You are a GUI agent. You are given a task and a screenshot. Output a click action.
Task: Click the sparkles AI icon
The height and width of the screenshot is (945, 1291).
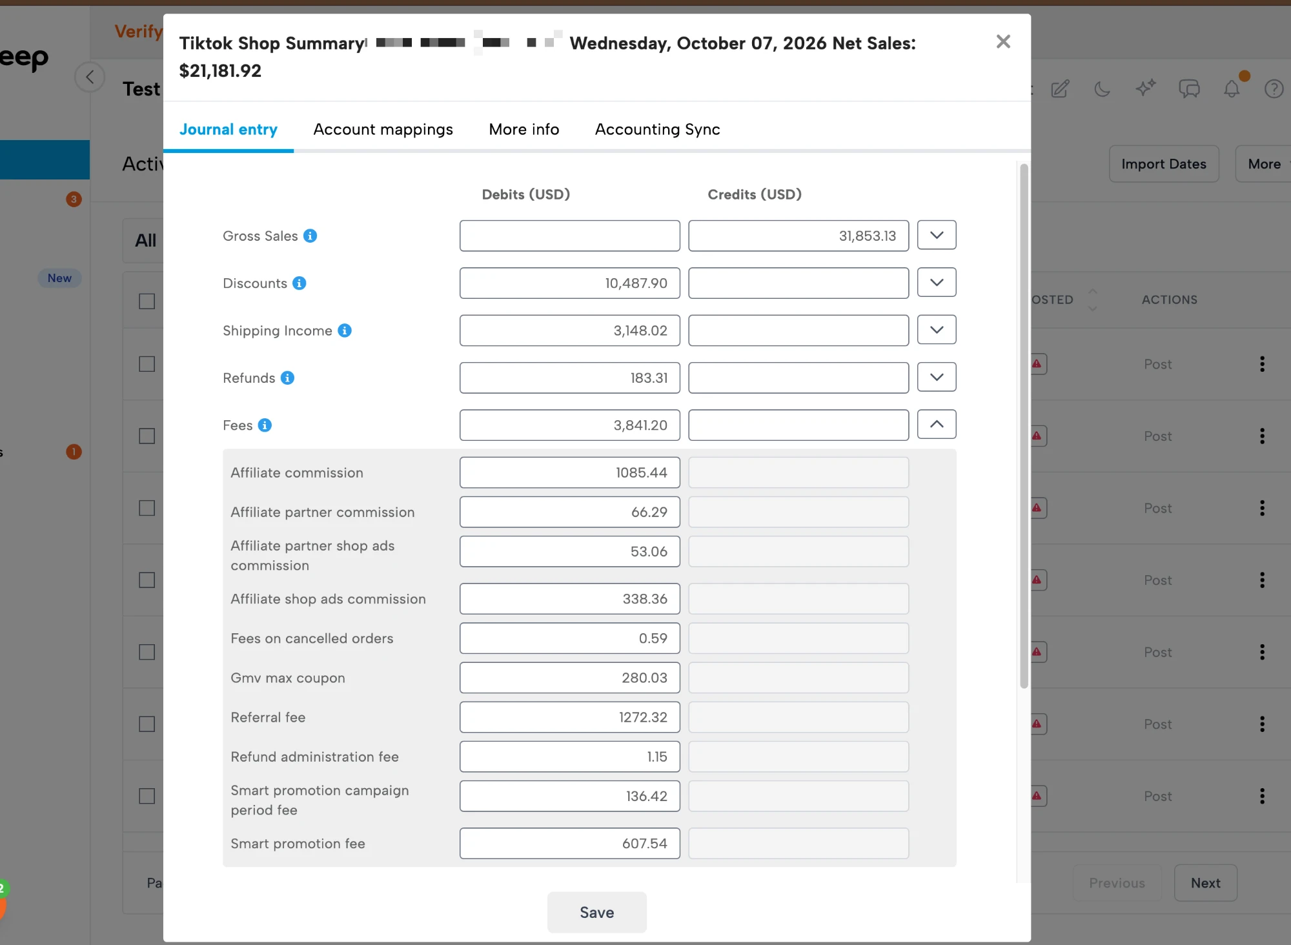1146,88
